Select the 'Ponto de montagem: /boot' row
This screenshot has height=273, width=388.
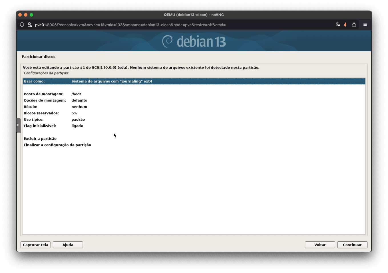[x=194, y=94]
